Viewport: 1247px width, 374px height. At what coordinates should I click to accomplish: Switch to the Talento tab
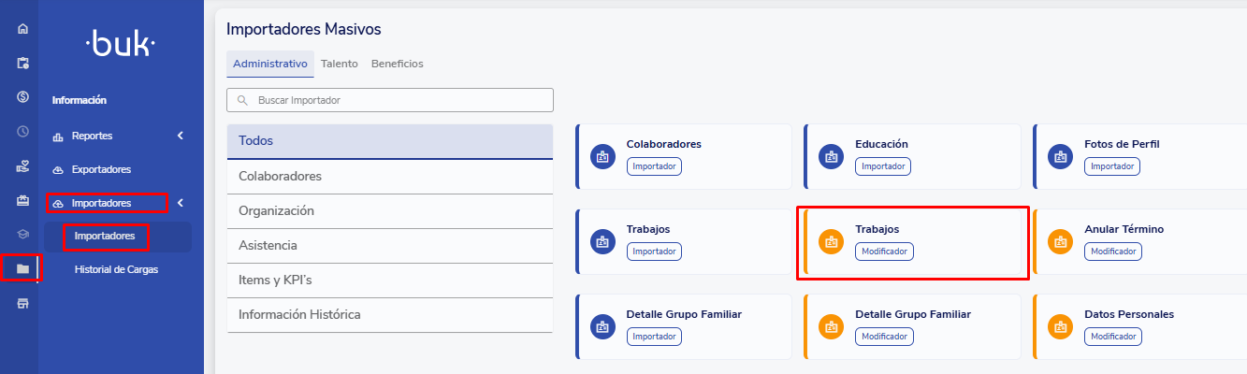click(339, 64)
